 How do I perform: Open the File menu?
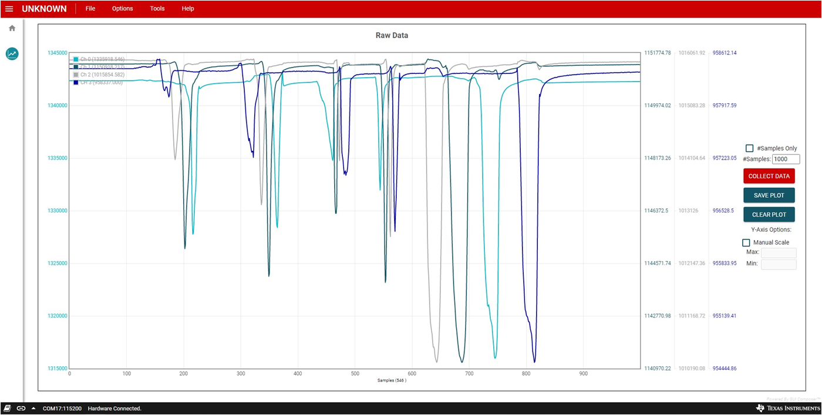point(90,9)
